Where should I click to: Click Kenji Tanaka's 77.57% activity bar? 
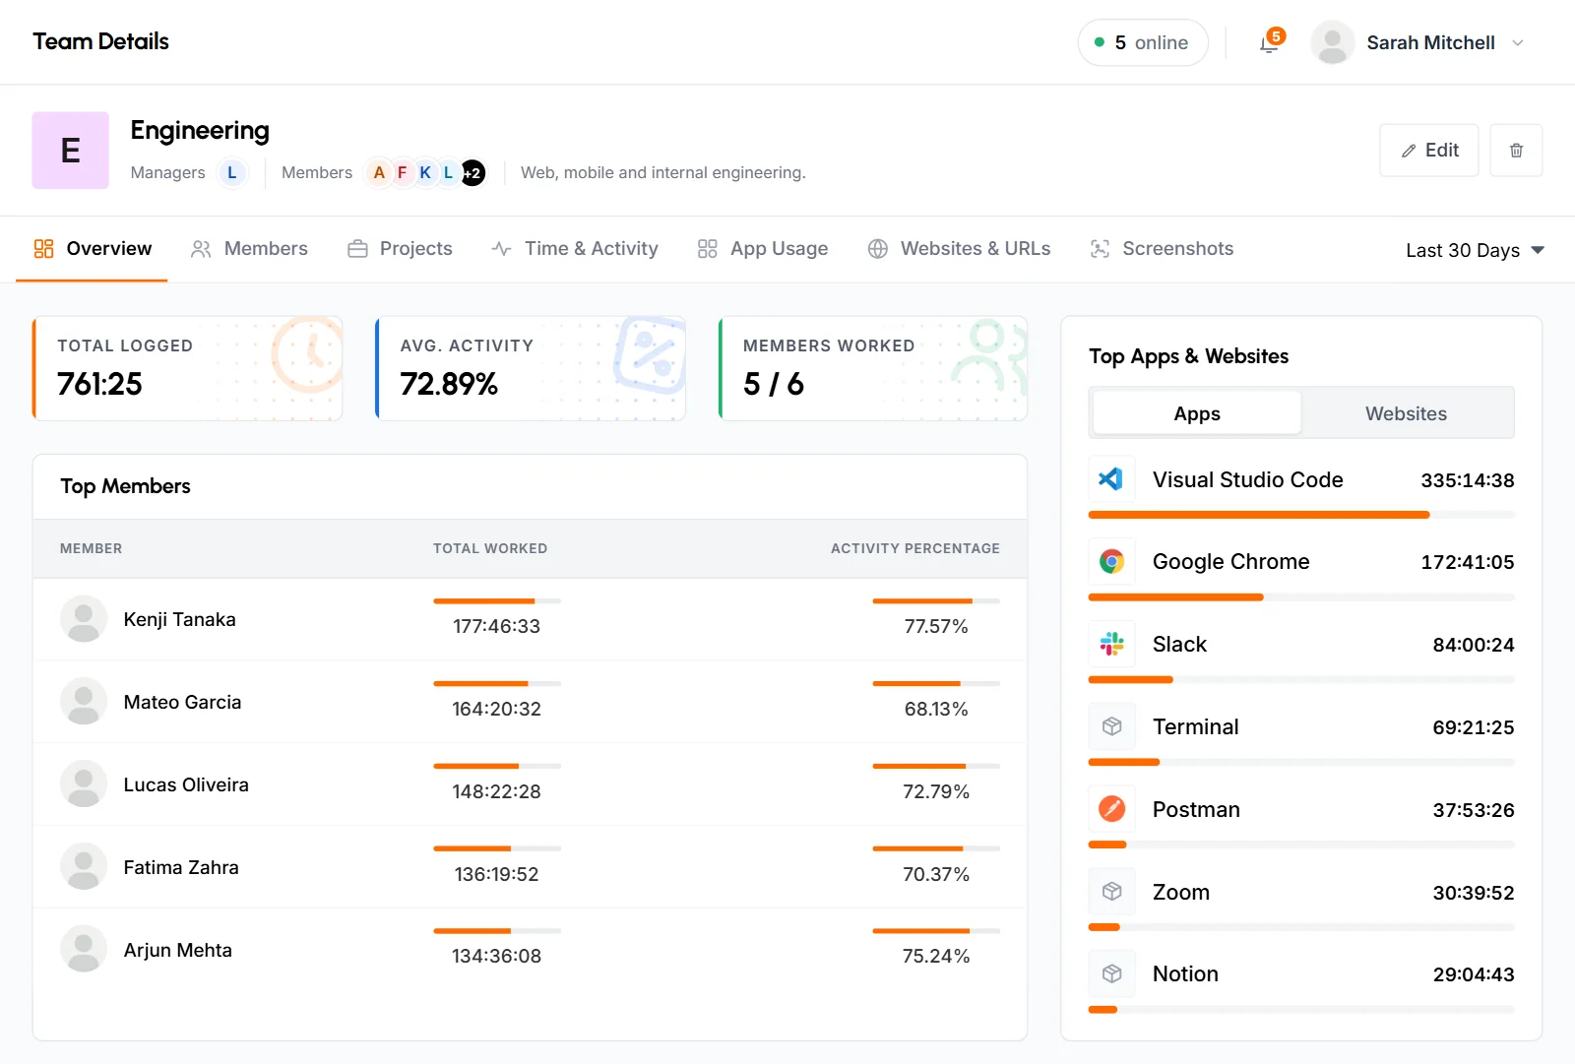pyautogui.click(x=936, y=600)
